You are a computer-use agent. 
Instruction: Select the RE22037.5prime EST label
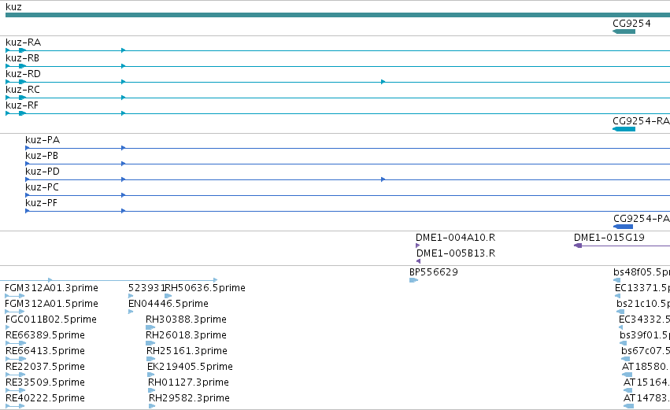[x=45, y=367]
